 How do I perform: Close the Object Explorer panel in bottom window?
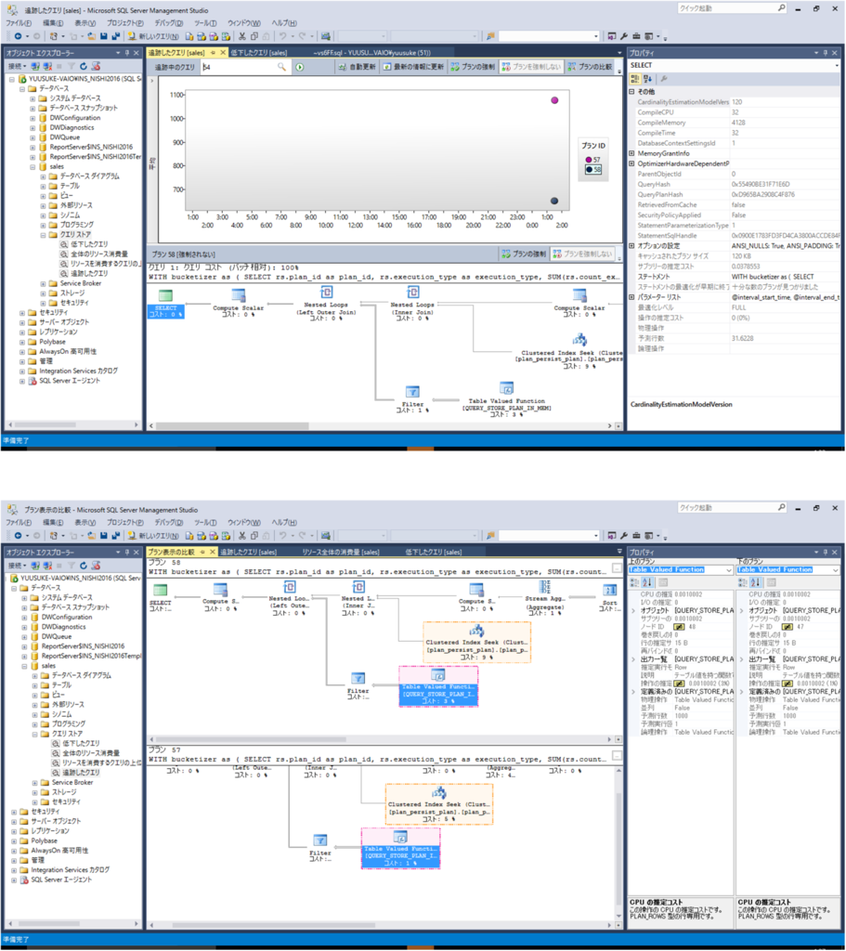click(x=137, y=552)
